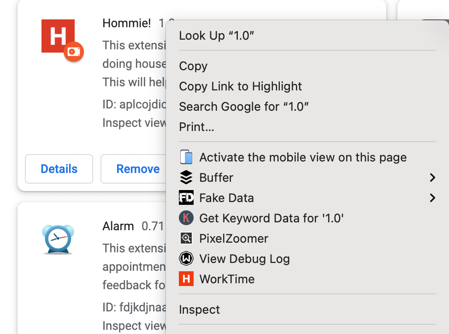Click the Fake Data FD icon
The width and height of the screenshot is (449, 334).
(185, 197)
